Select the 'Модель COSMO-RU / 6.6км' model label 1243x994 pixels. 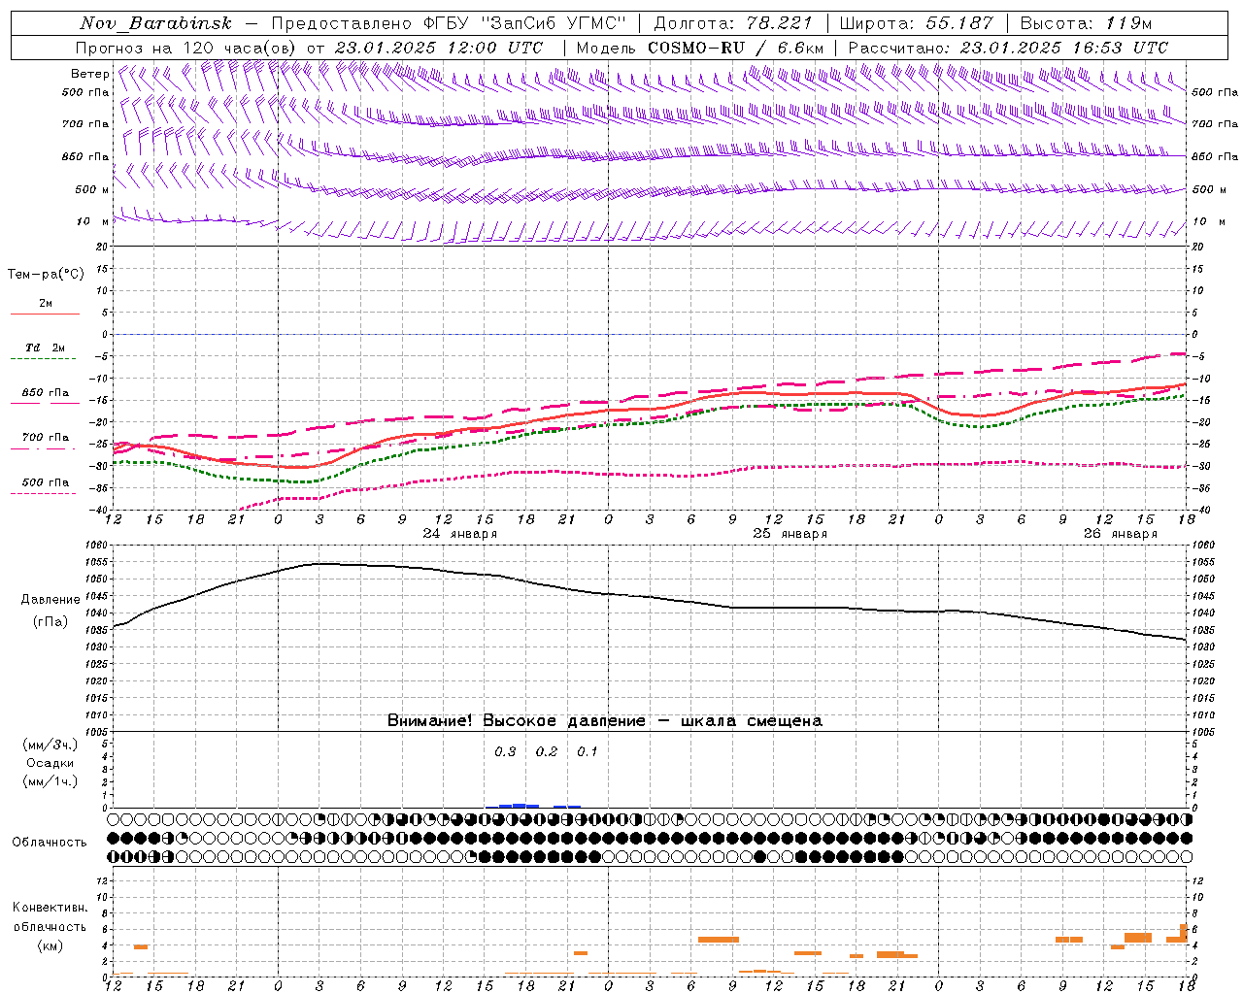[699, 48]
